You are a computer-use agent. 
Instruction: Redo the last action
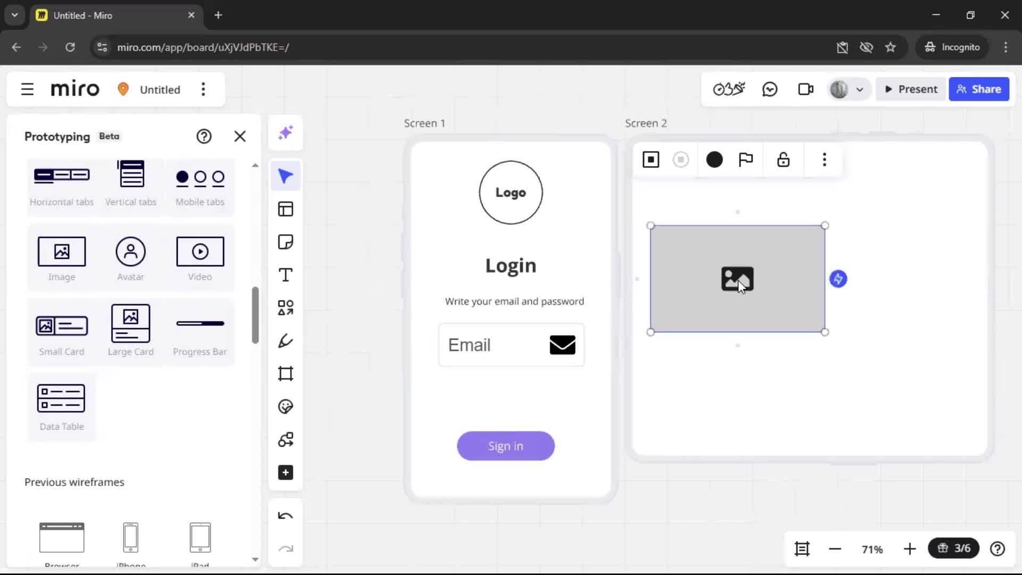click(x=286, y=549)
